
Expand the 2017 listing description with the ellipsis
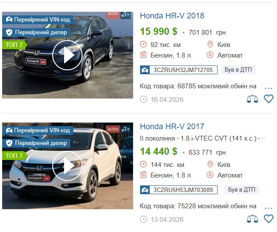268,207
